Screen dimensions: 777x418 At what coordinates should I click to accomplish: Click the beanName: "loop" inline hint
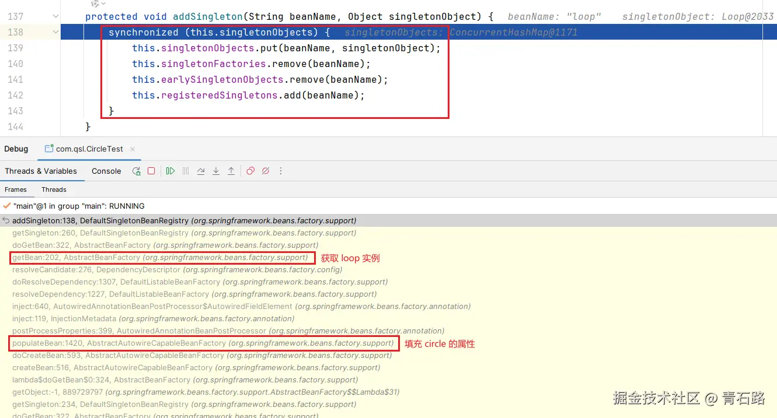(x=555, y=16)
